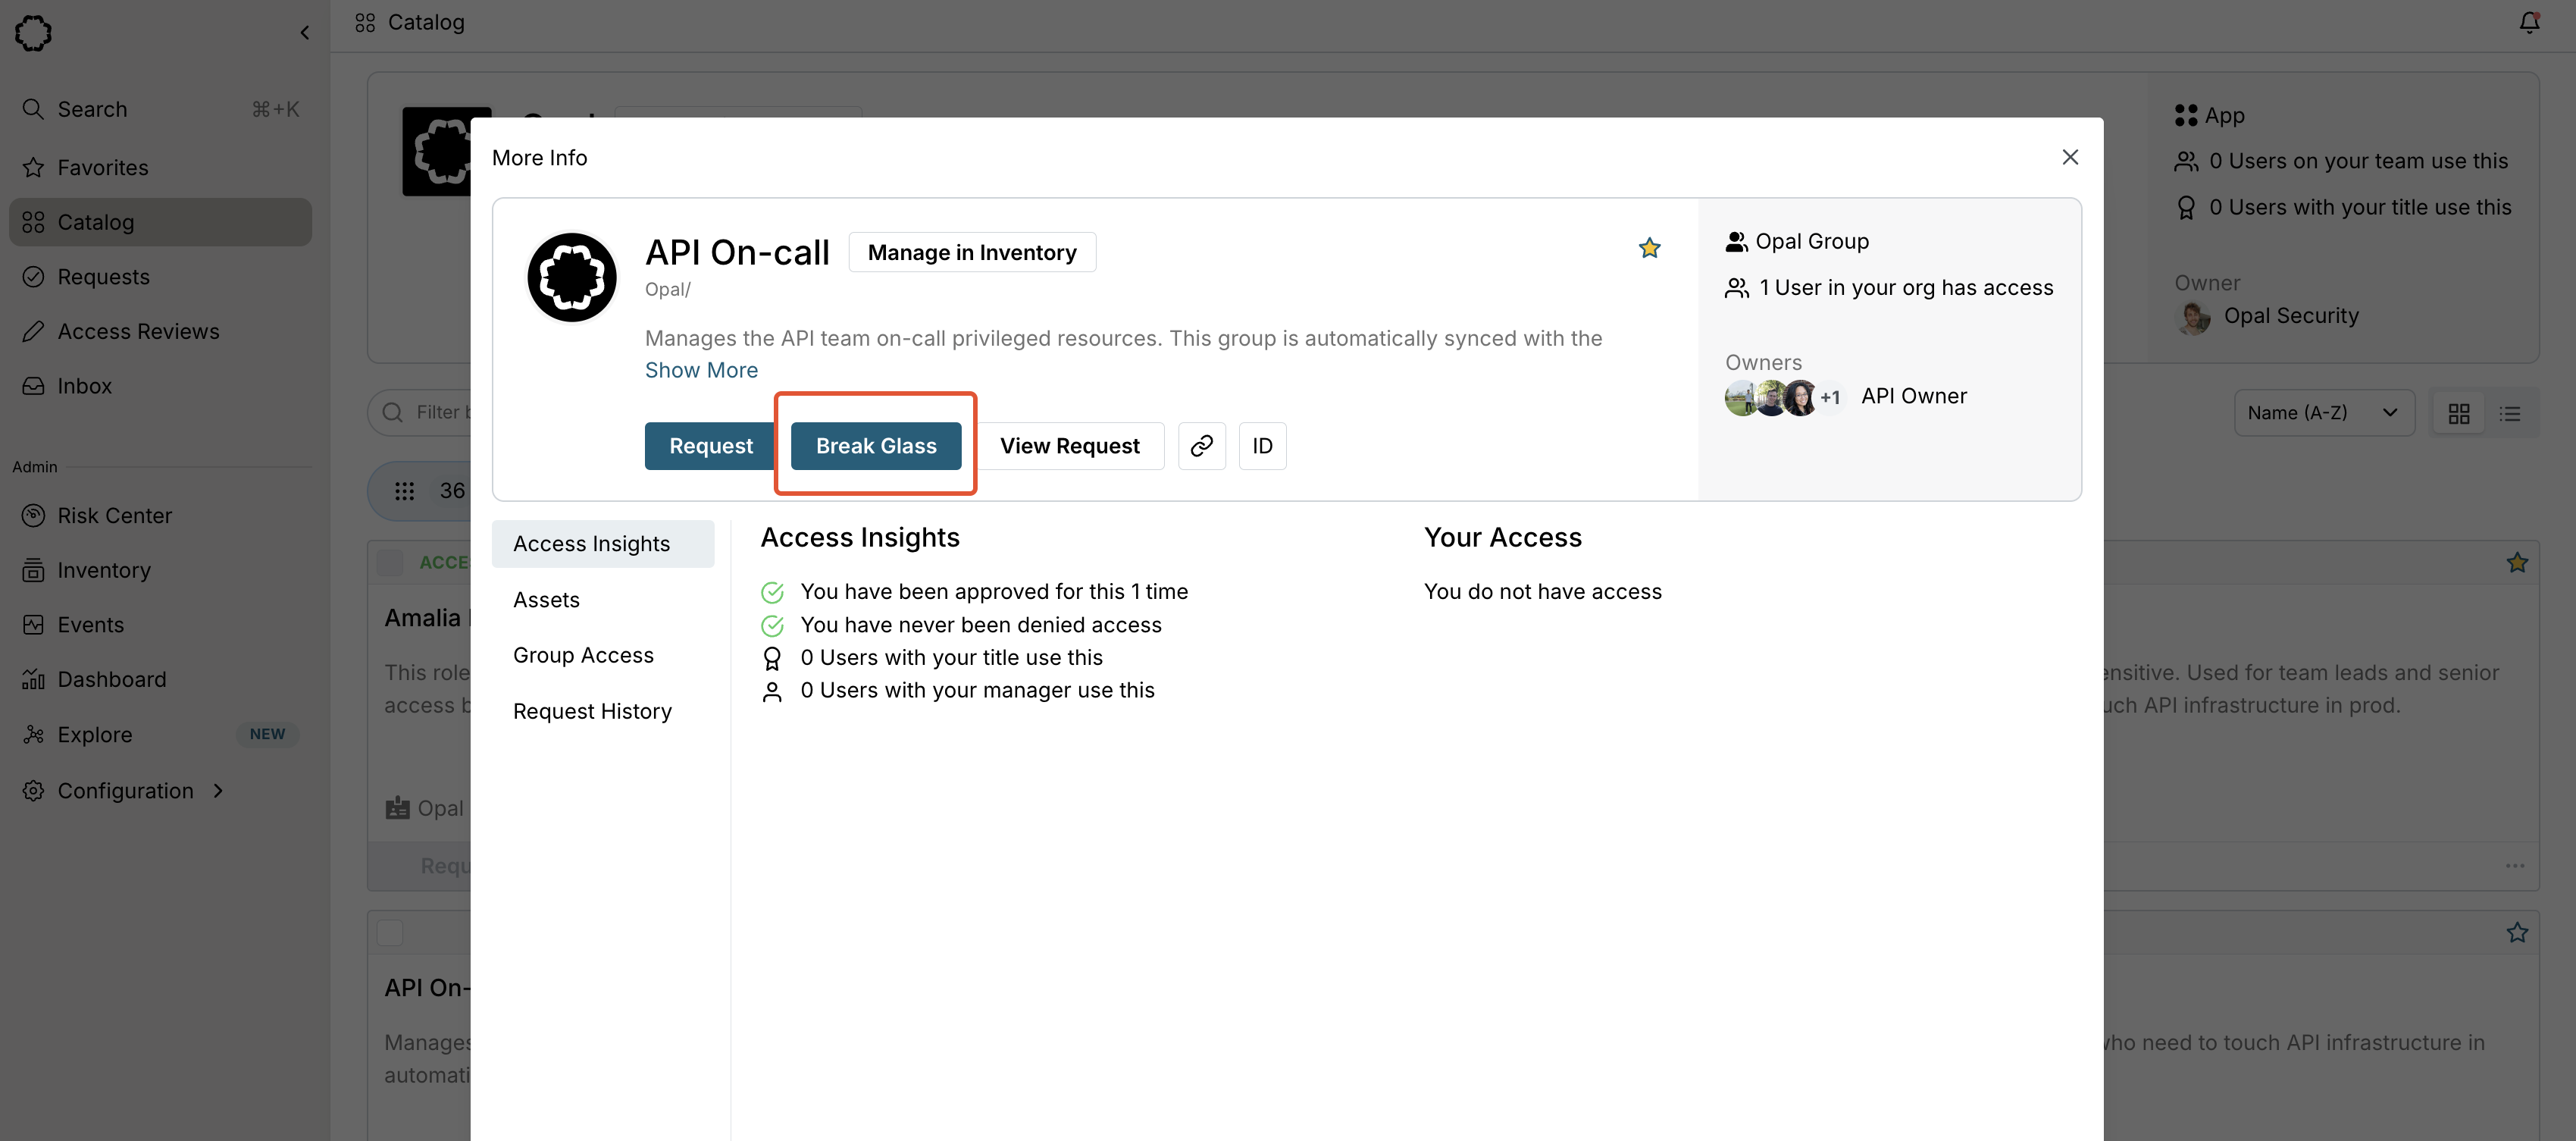Open Name (A-Z) sort dropdown
The image size is (2576, 1141).
click(2322, 413)
